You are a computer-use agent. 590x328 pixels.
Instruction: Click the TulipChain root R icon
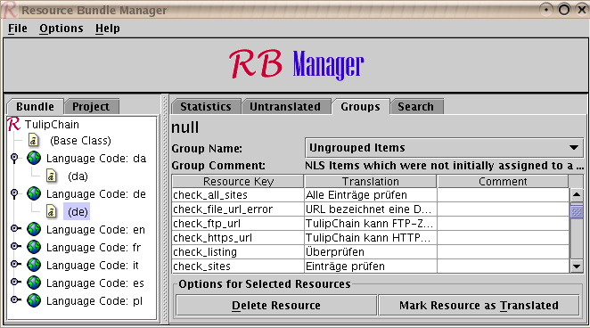[13, 124]
